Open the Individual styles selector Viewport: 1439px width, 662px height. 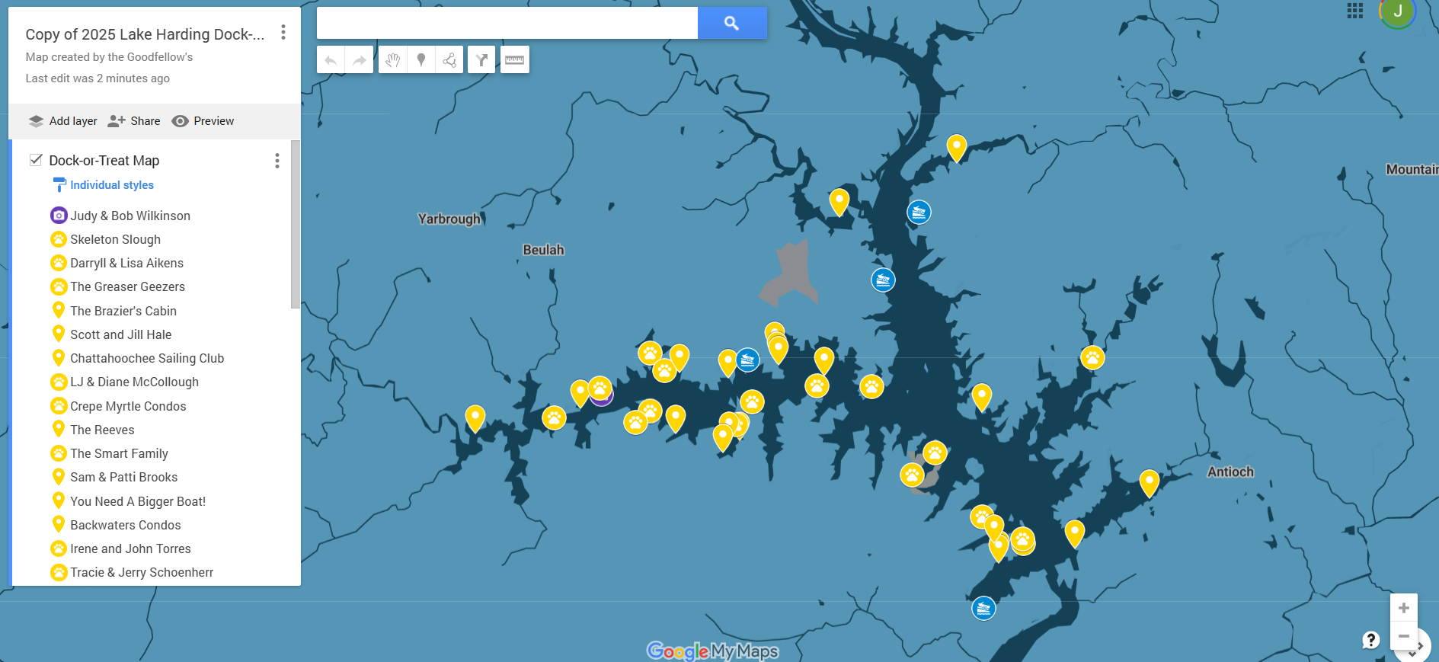coord(111,185)
